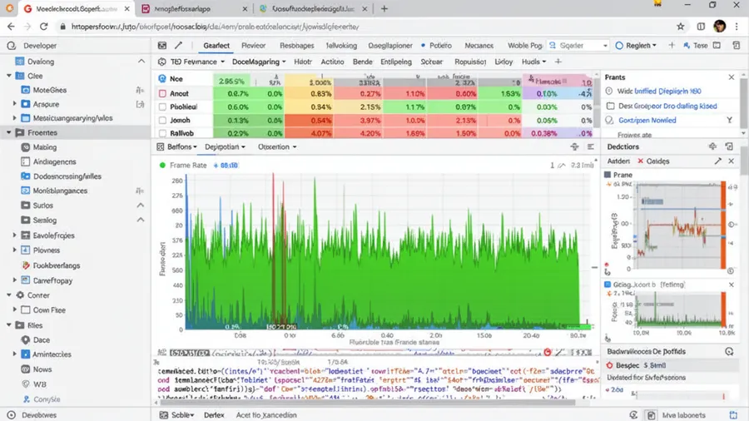Viewport: 749px width, 421px height.
Task: Open the Regiesh dropdown
Action: point(636,46)
